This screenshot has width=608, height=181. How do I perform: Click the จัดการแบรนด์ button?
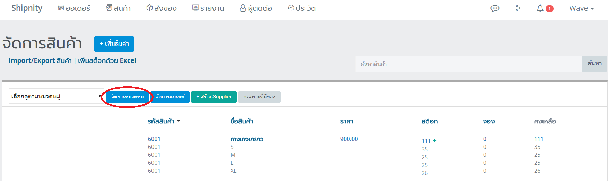tap(170, 97)
